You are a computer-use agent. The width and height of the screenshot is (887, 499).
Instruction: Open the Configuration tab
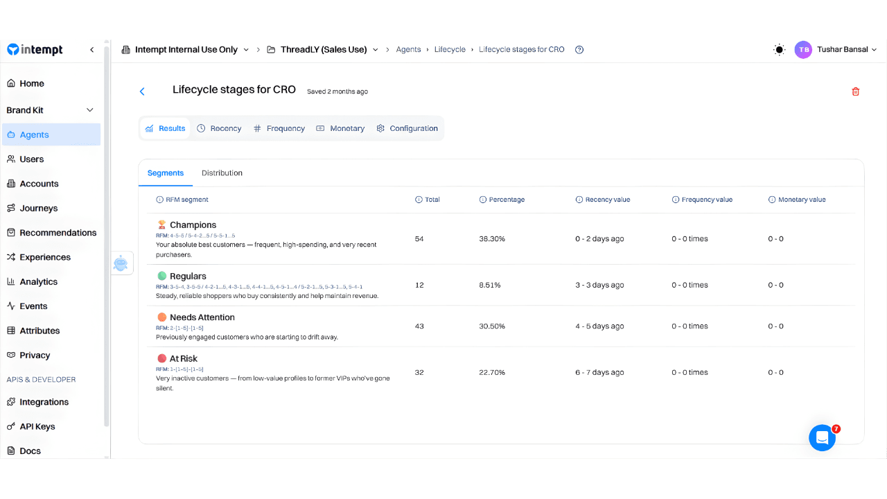(407, 128)
